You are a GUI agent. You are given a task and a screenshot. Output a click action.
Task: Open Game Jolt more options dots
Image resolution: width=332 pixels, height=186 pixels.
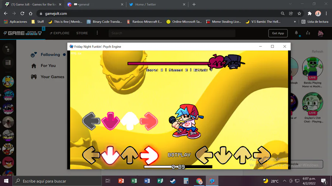click(x=97, y=33)
